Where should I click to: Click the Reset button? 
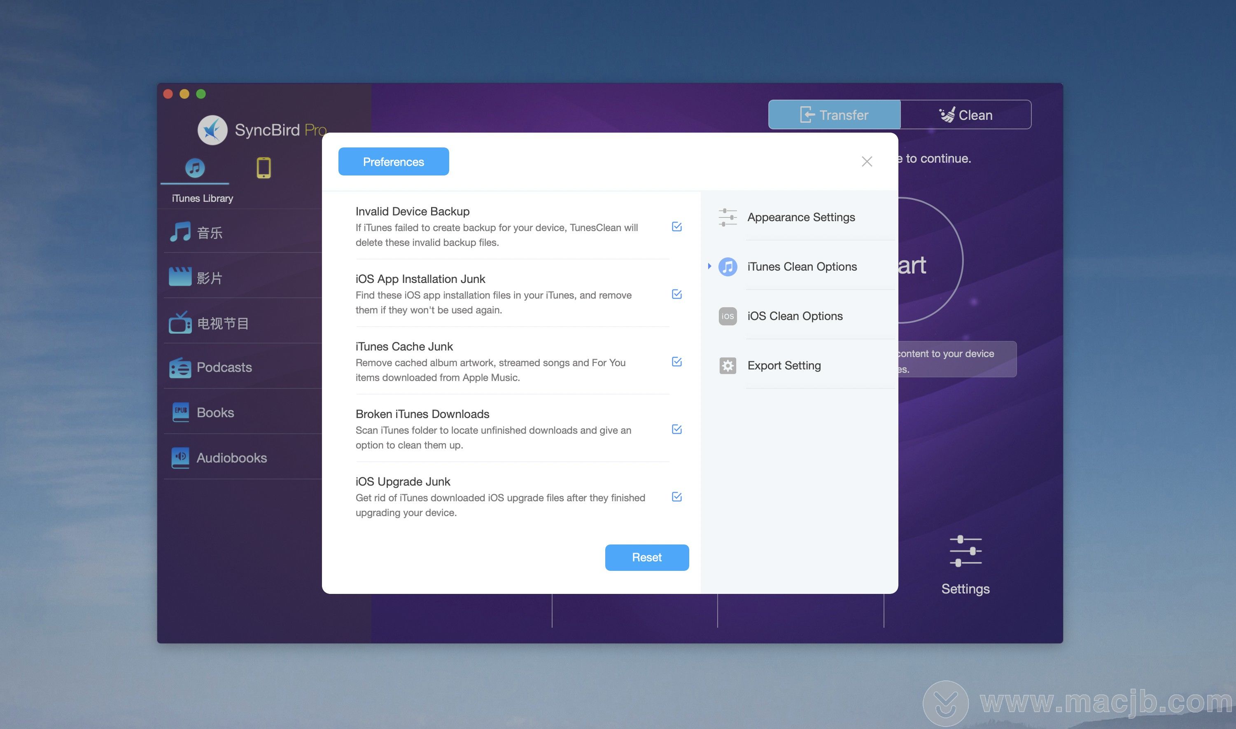647,557
